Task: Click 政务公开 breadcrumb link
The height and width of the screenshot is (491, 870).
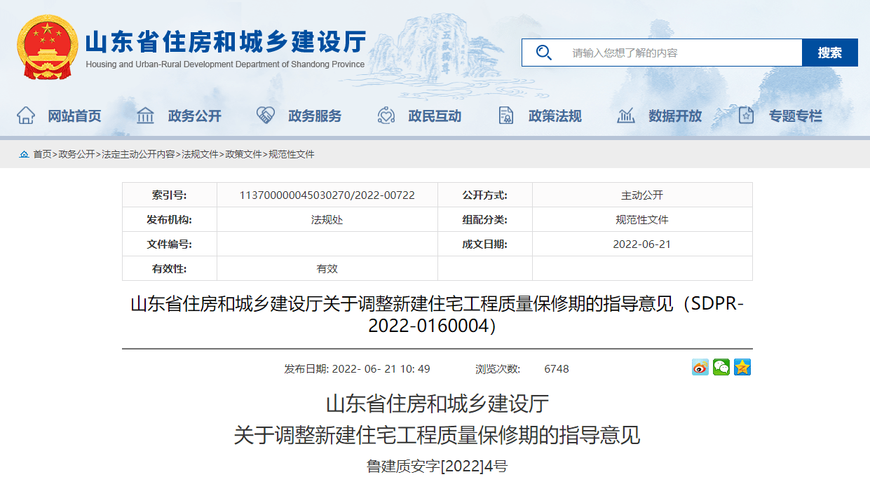Action: click(x=76, y=154)
